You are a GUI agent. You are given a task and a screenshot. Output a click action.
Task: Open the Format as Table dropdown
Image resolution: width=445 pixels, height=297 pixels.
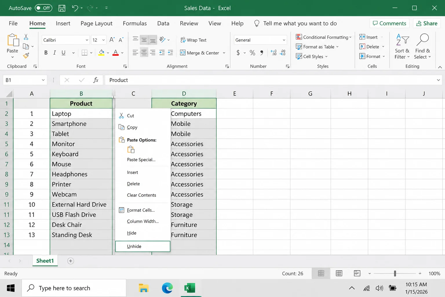click(x=317, y=47)
